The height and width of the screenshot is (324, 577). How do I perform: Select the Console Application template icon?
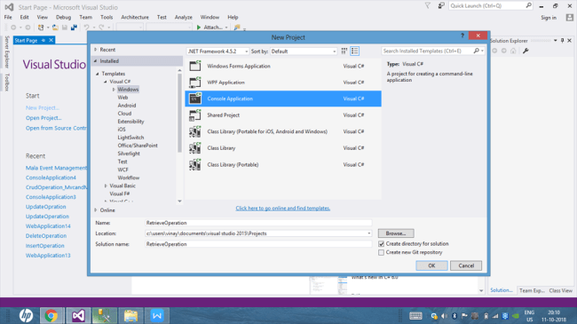(195, 99)
